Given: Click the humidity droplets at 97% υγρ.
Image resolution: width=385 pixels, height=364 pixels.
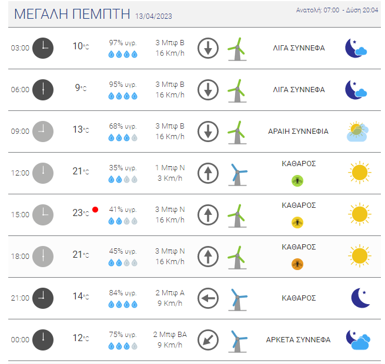Looking at the screenshot, I should click(x=123, y=54).
